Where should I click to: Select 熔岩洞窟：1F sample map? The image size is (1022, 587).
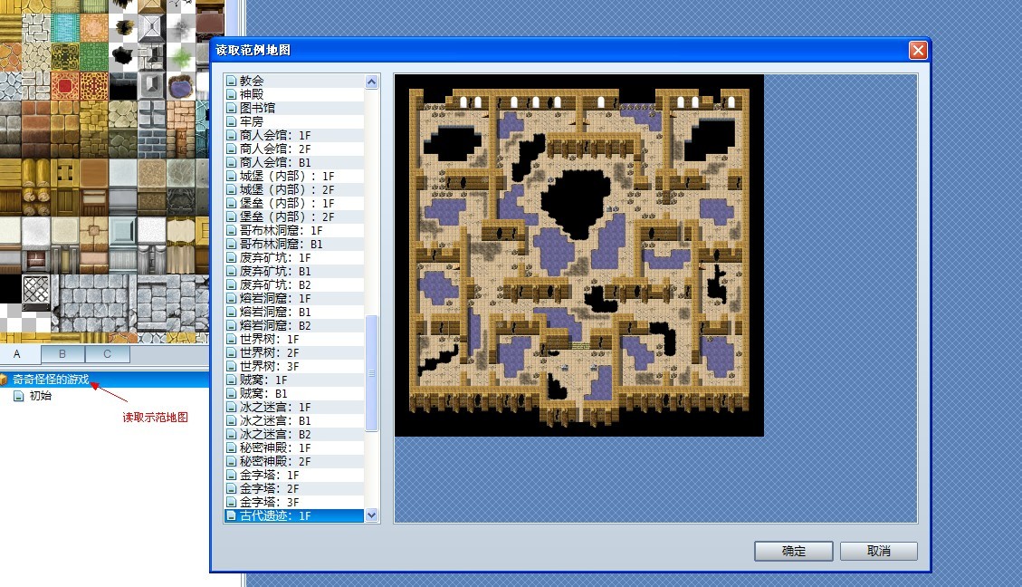pos(294,299)
